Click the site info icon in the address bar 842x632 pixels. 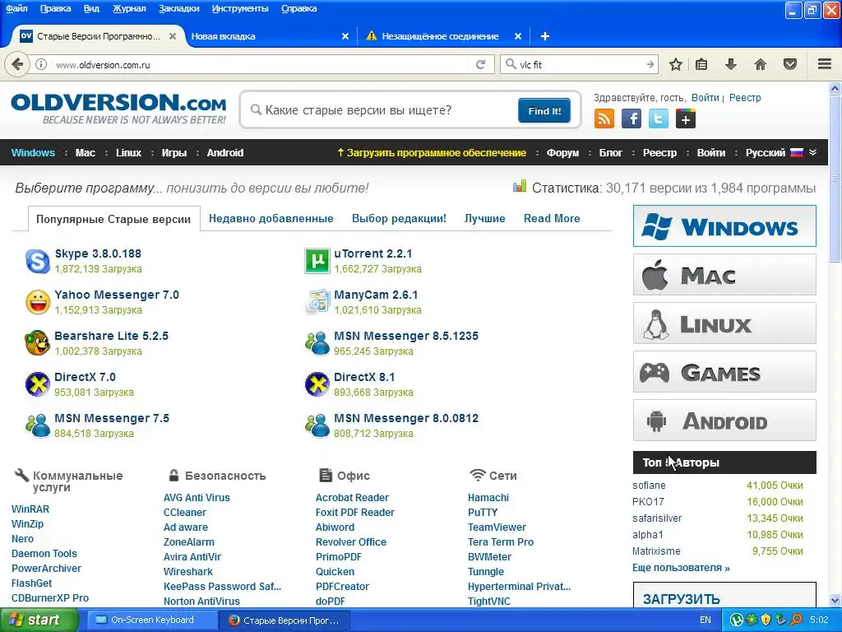click(x=41, y=64)
